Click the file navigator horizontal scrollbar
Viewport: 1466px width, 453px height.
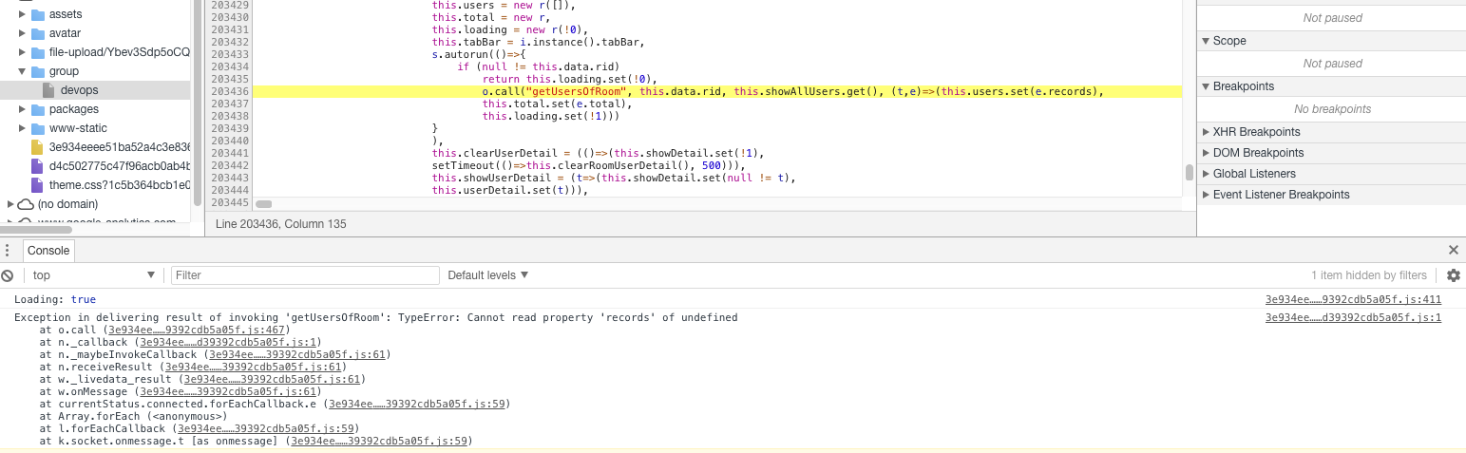[x=35, y=229]
